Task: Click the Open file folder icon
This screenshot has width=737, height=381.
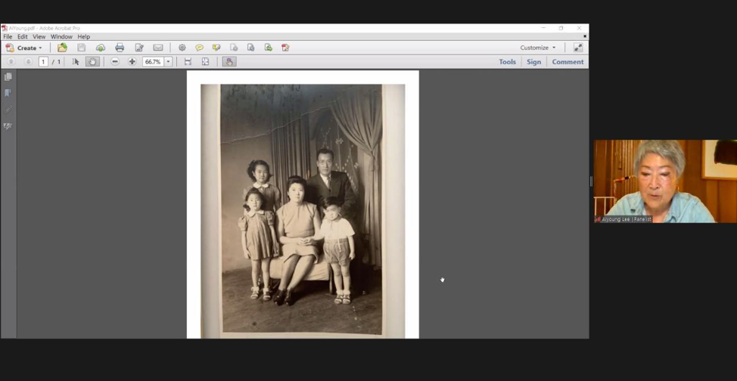Action: click(x=62, y=48)
